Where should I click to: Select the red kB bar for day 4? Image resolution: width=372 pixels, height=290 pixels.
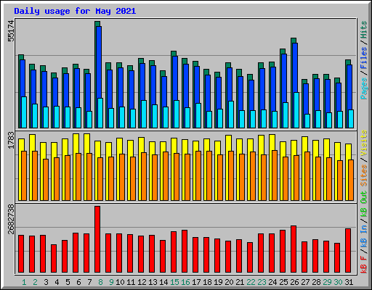[x=54, y=259]
